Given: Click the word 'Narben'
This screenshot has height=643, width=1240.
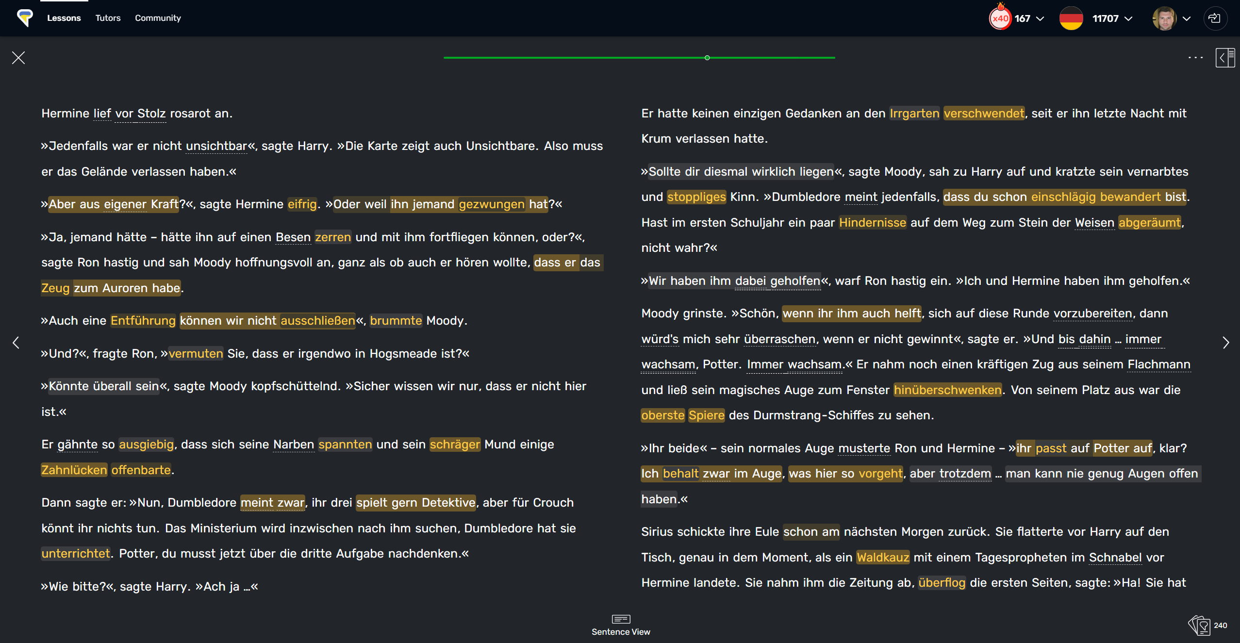Looking at the screenshot, I should click(x=294, y=444).
